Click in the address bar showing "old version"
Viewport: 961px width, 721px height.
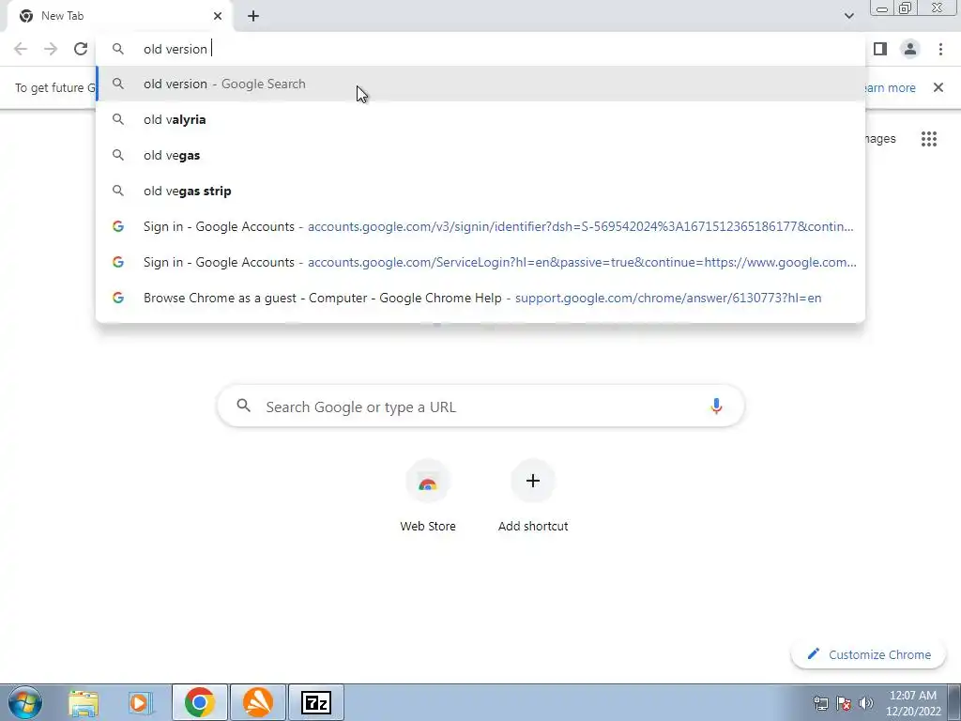pyautogui.click(x=480, y=49)
